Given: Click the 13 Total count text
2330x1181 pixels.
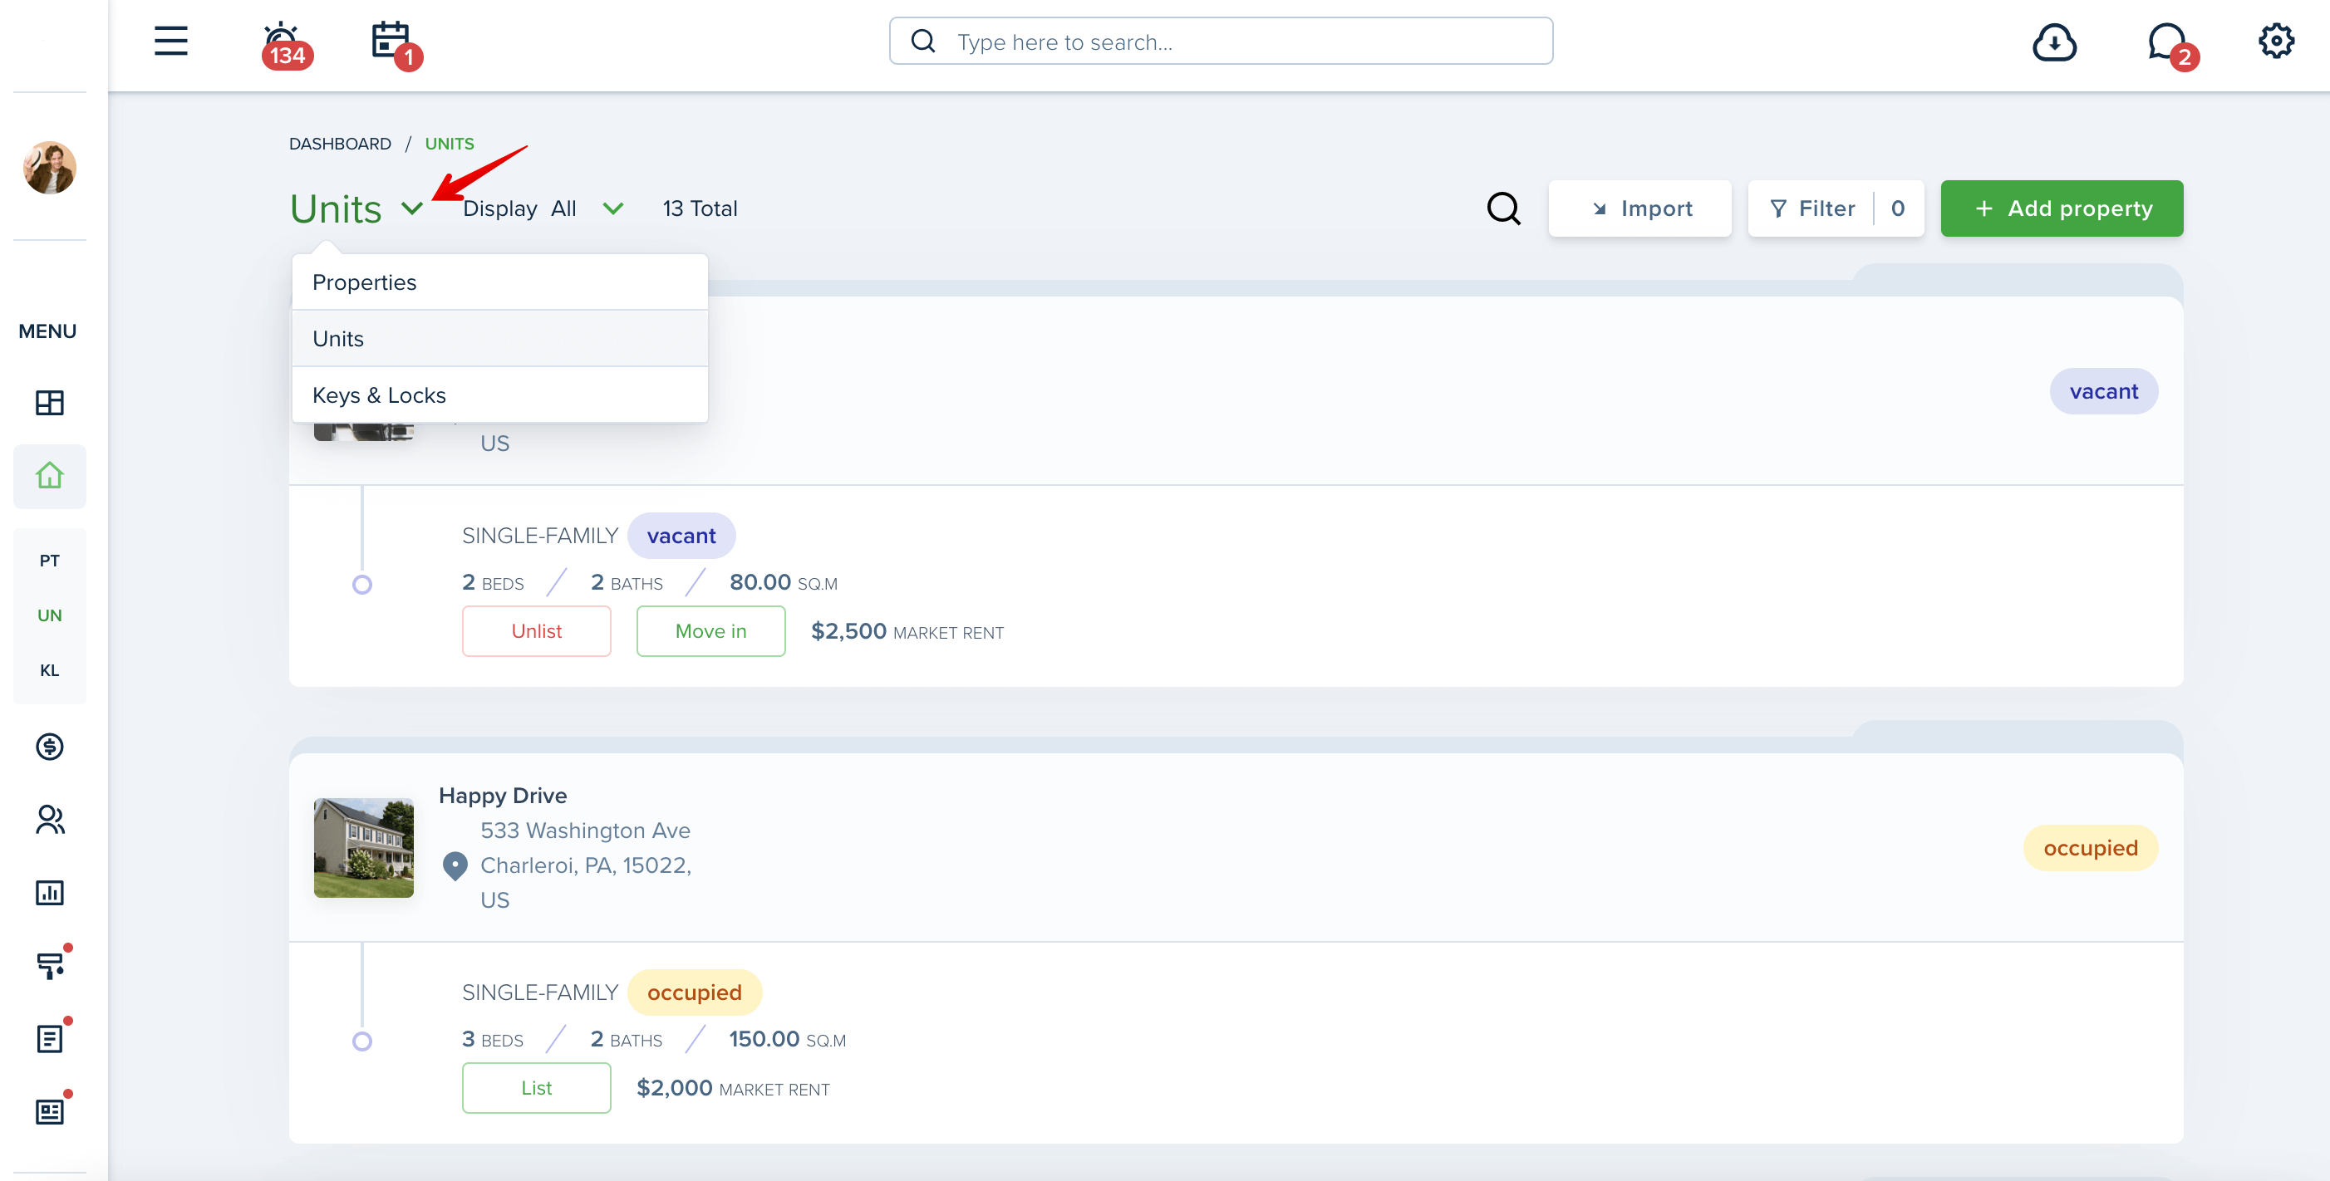Looking at the screenshot, I should (700, 209).
